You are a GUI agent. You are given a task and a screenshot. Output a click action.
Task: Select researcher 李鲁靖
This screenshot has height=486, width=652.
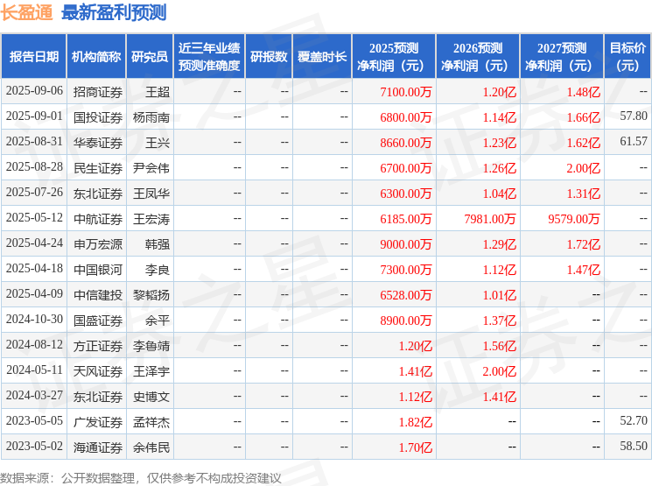pos(151,346)
